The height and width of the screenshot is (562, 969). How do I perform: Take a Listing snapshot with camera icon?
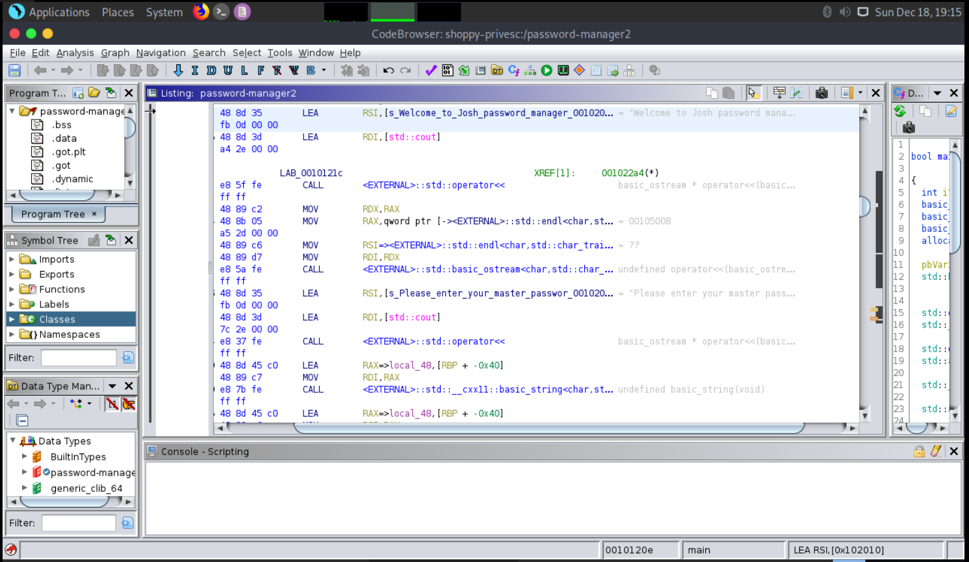point(821,93)
